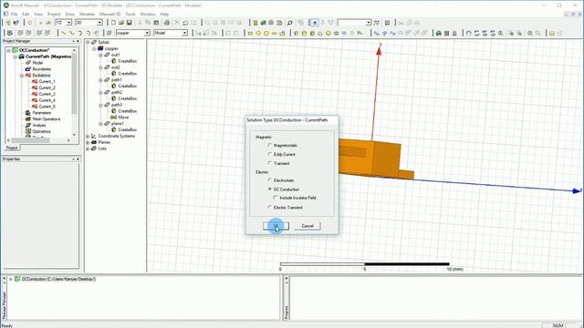584x328 pixels.
Task: Close the Properties panel
Action: pos(78,159)
